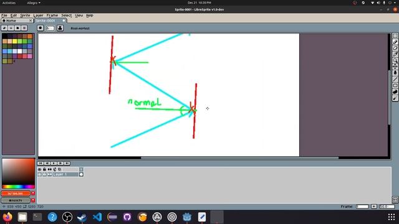Image resolution: width=399 pixels, height=224 pixels.
Task: Click the palette edit mode button
Action: click(x=4, y=28)
